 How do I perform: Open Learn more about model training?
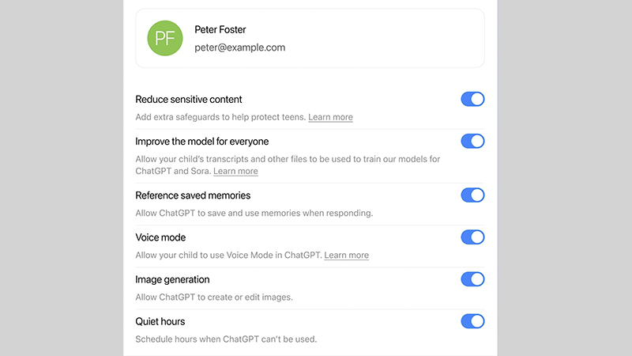point(235,171)
